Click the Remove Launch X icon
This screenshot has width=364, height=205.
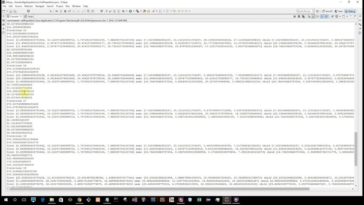[x=299, y=17]
